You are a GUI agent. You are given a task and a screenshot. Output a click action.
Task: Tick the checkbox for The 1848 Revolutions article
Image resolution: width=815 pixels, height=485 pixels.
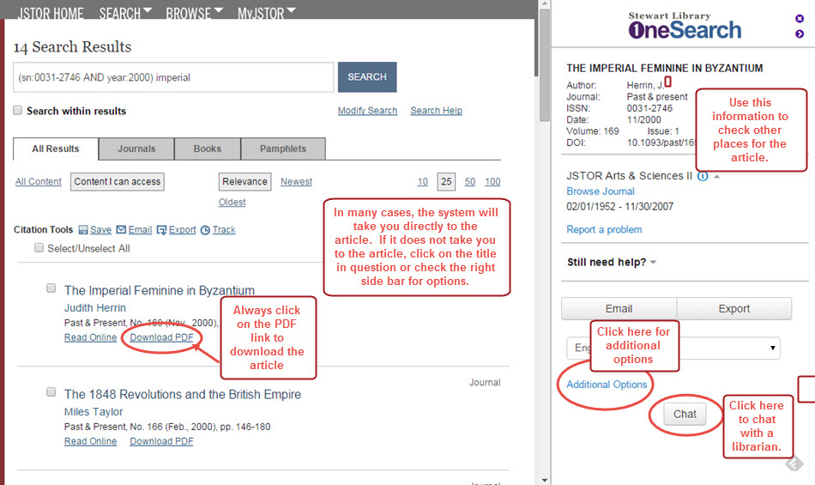pos(51,392)
